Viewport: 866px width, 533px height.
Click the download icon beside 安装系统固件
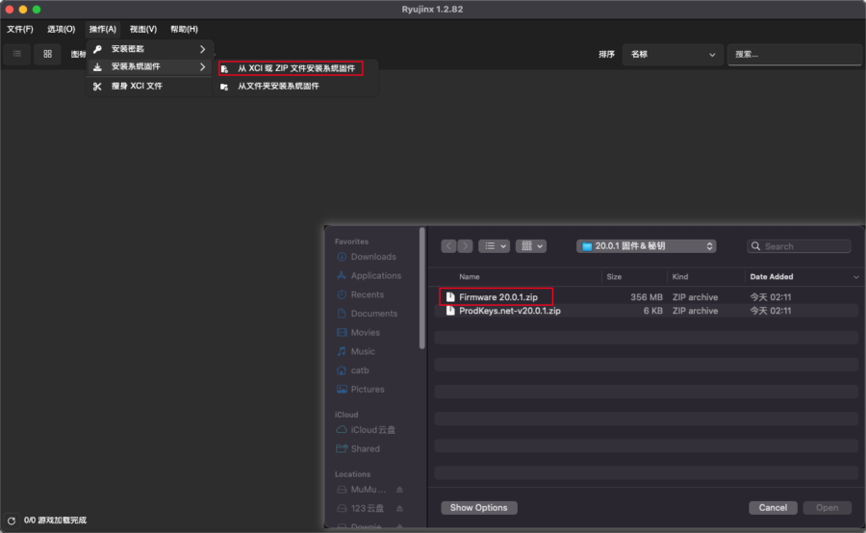pyautogui.click(x=97, y=66)
